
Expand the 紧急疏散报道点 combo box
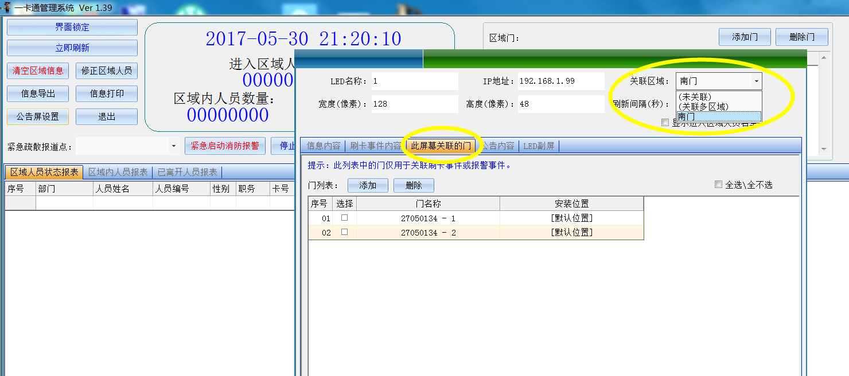(x=174, y=147)
